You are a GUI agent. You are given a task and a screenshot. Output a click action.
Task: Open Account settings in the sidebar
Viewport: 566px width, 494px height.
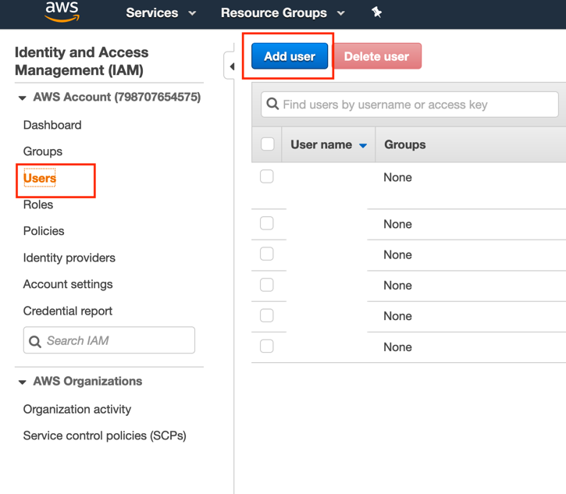(x=68, y=284)
